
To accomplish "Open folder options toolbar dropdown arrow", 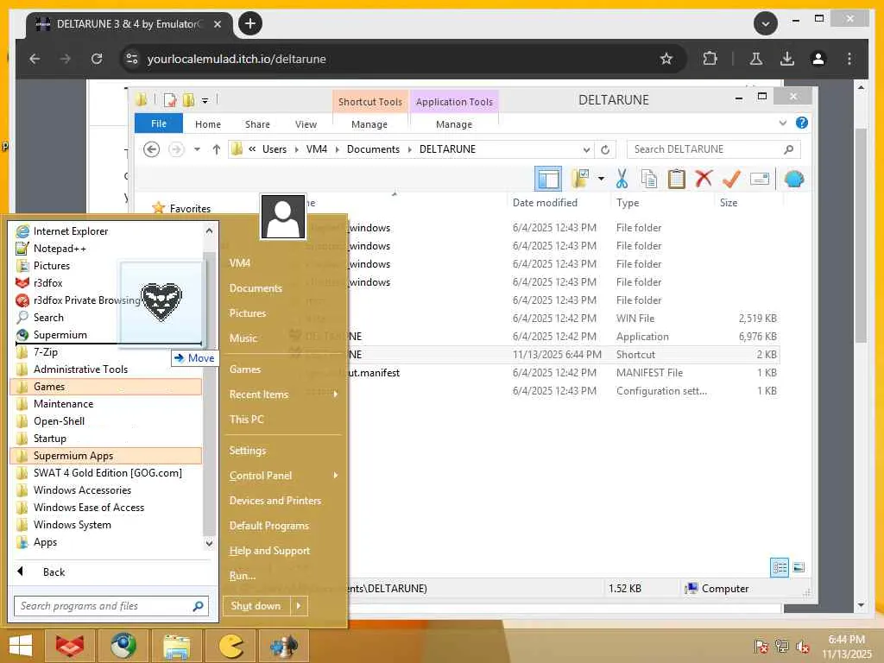I will coord(601,179).
